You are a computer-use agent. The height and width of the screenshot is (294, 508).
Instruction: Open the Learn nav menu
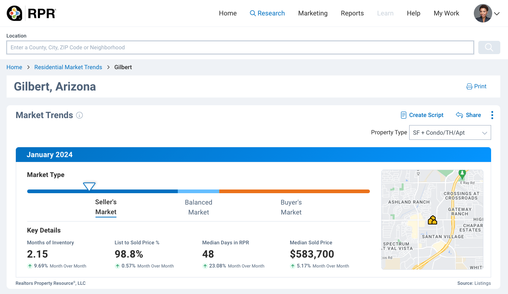coord(385,13)
